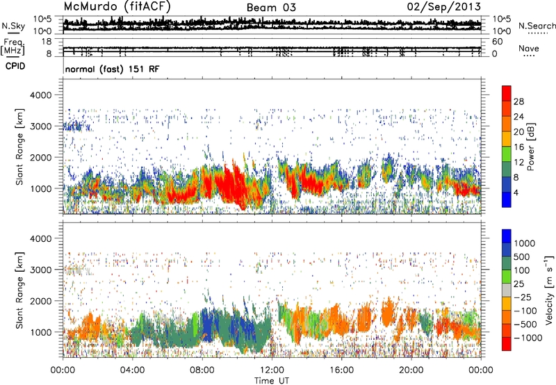Click the 'Time UT' axis title
The height and width of the screenshot is (385, 556).
(272, 381)
